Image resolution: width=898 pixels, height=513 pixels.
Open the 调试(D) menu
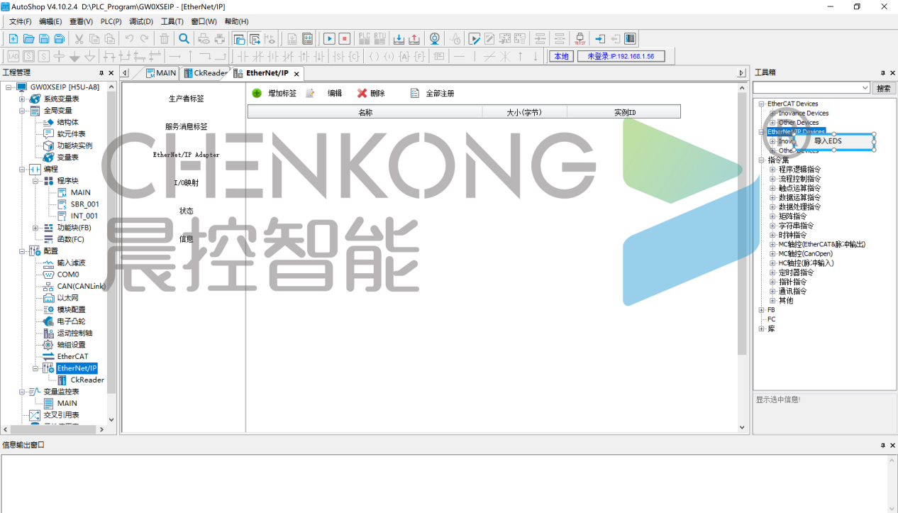click(141, 21)
